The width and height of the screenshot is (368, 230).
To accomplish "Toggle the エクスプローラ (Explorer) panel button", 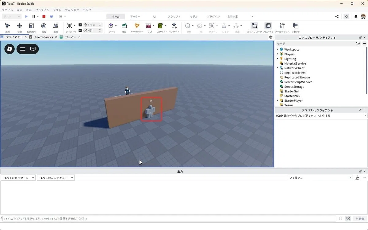I will [254, 28].
